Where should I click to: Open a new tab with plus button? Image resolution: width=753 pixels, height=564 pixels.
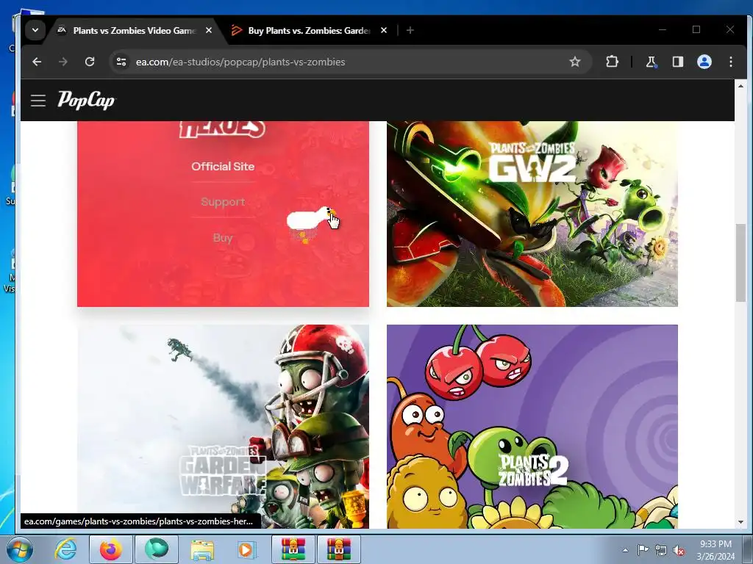[410, 30]
